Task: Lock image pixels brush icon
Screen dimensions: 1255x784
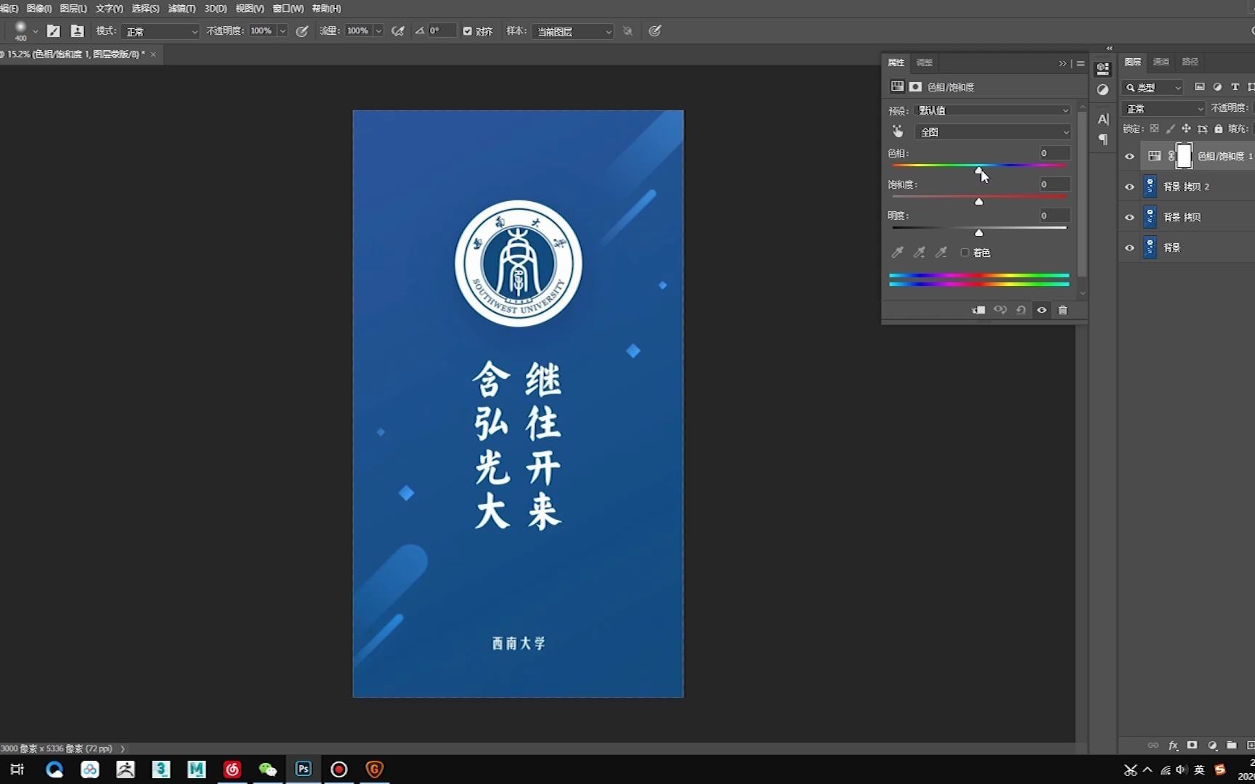Action: click(1170, 128)
